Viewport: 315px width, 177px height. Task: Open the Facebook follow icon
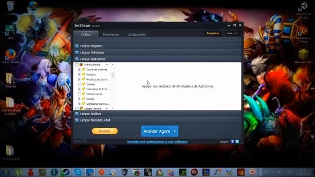232,142
